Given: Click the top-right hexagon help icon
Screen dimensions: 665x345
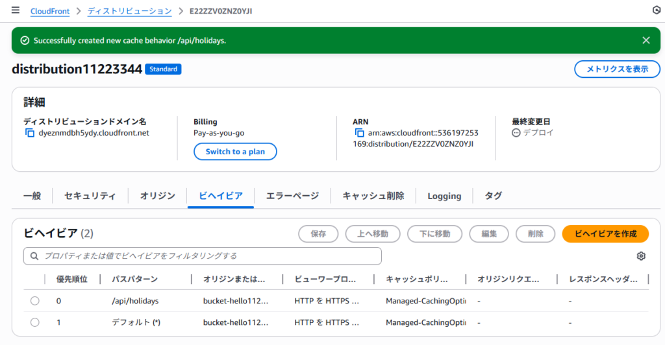Looking at the screenshot, I should tap(655, 10).
